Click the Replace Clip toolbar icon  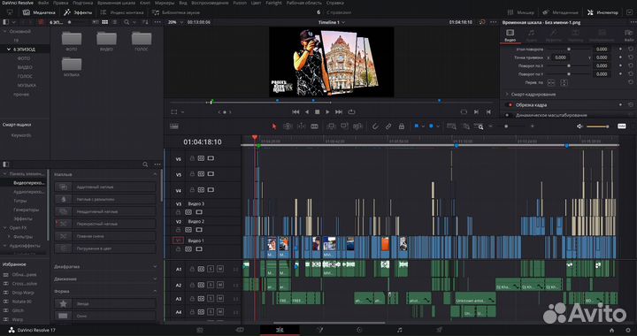[x=357, y=126]
